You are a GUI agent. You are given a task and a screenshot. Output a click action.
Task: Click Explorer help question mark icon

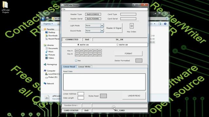click(165, 24)
